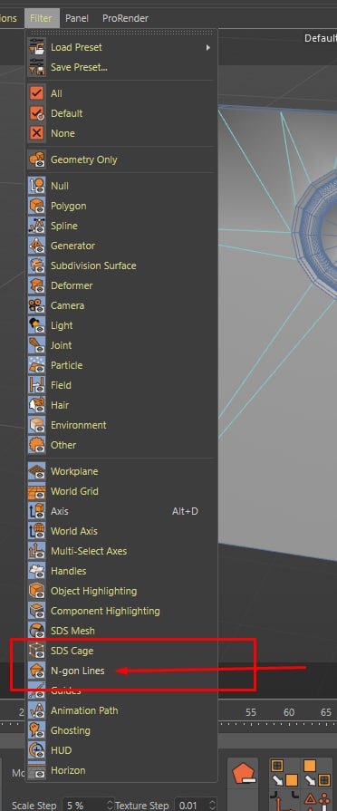
Task: Toggle Null object visibility filter
Action: pyautogui.click(x=121, y=186)
